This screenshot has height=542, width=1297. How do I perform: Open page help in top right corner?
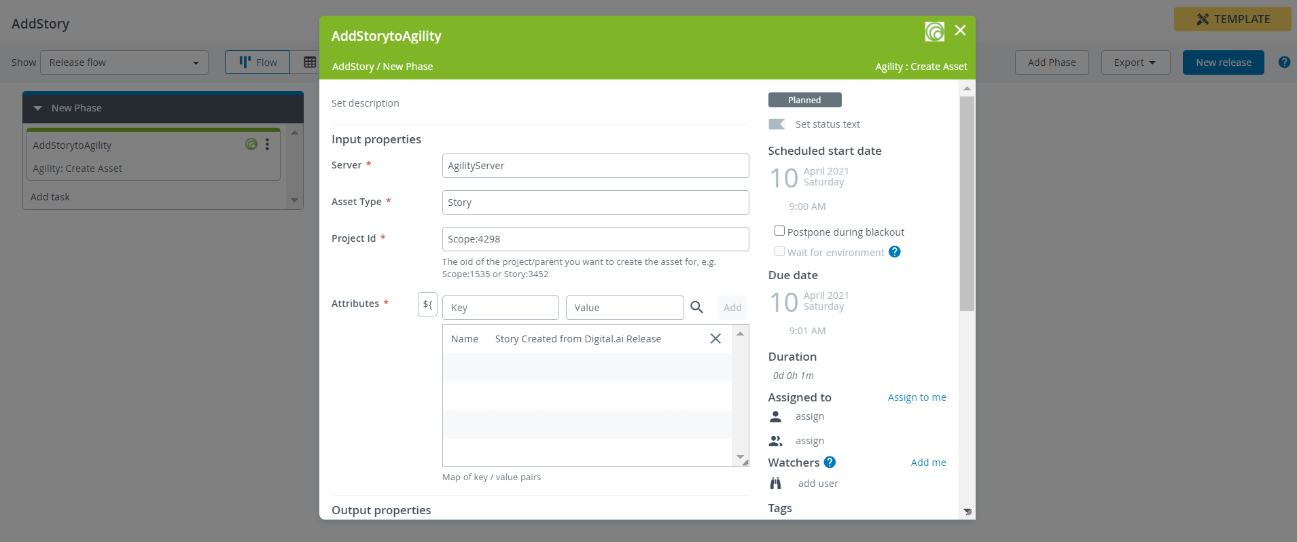coord(1284,62)
